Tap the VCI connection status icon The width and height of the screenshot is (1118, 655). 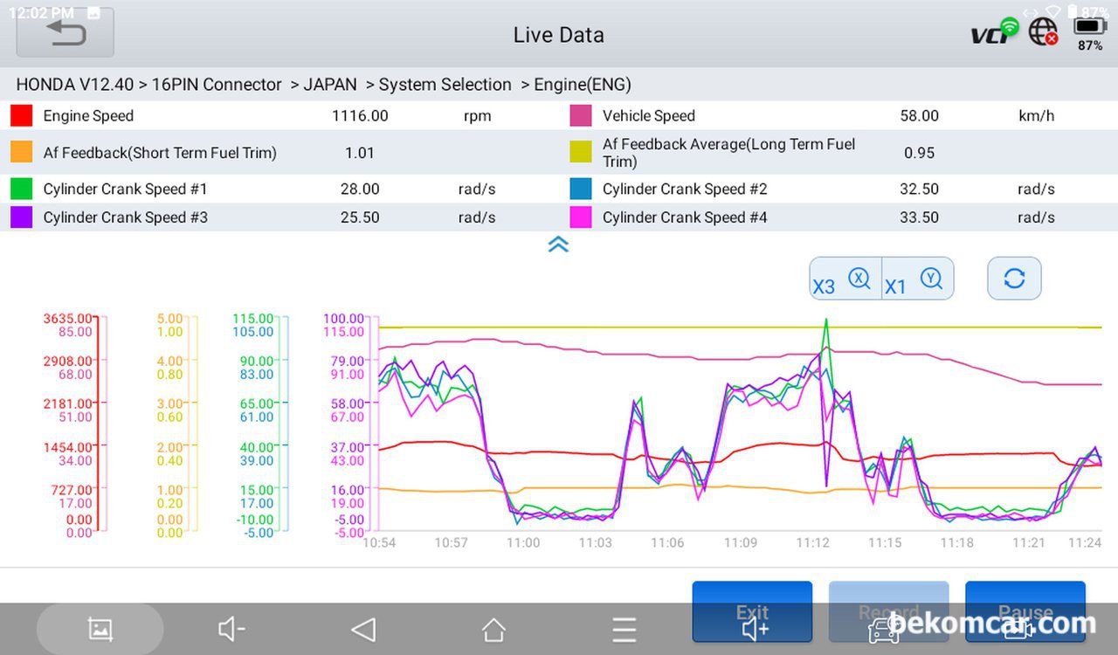(x=995, y=31)
